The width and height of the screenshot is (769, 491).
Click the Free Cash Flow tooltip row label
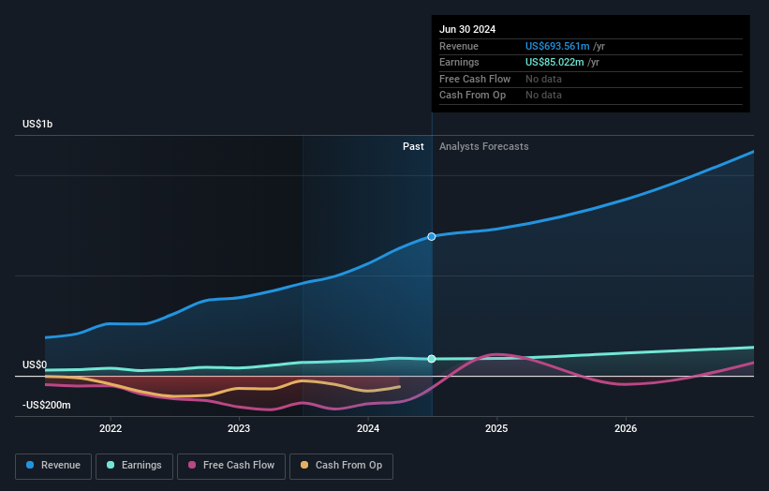coord(475,79)
